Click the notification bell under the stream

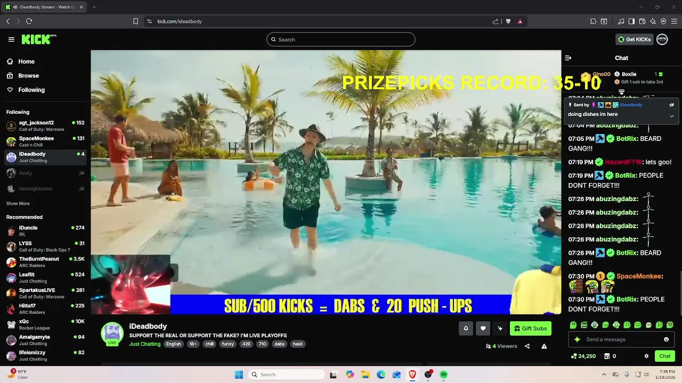pyautogui.click(x=466, y=328)
